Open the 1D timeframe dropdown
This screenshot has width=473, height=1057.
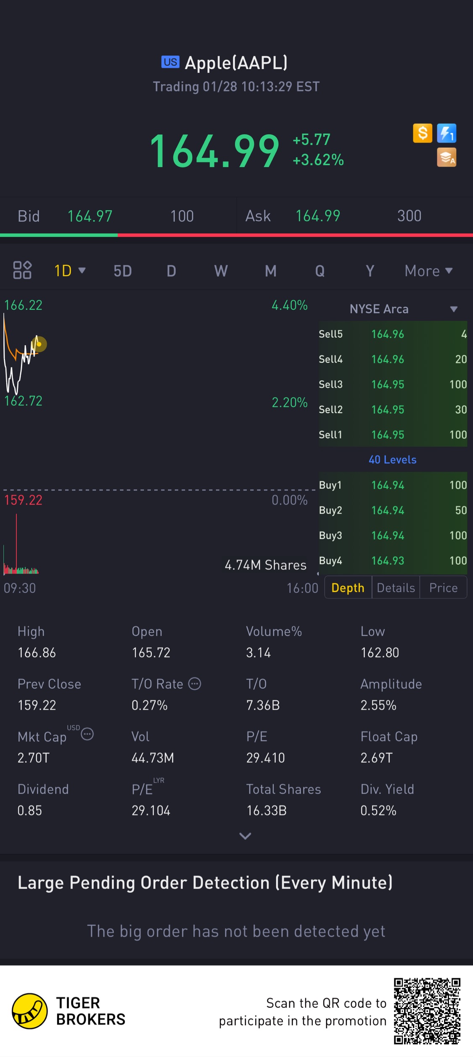tap(70, 271)
